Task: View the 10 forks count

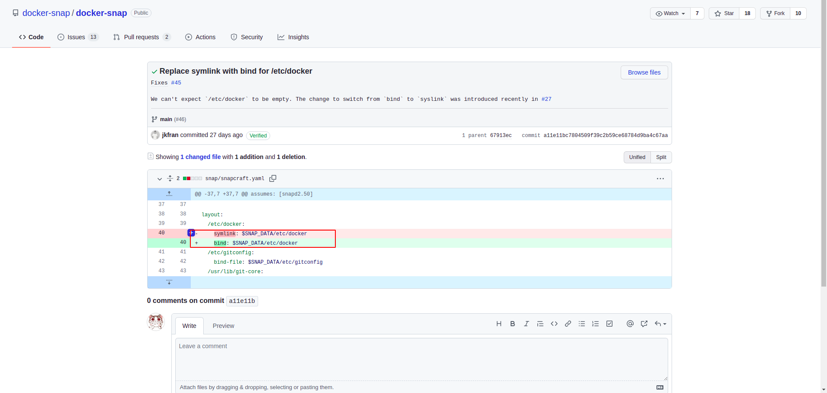Action: 798,13
